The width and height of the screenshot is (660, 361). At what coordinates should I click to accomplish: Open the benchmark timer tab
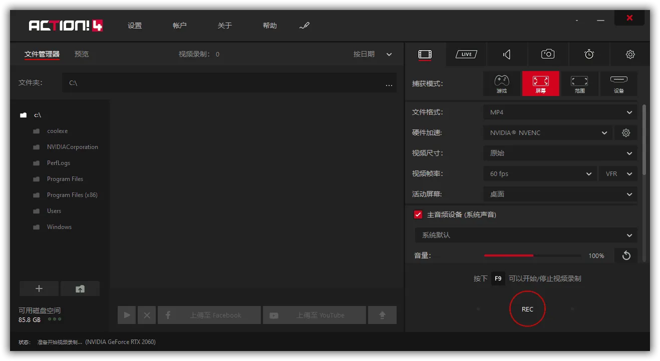tap(589, 54)
